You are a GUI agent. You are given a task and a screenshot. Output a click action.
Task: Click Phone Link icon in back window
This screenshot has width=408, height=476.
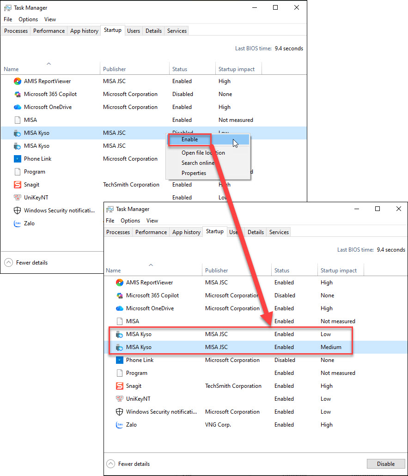click(17, 159)
